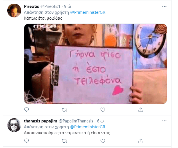Viewport: 178px width, 148px height.
Task: Reply to the Pireotis tweet
Action: [26, 110]
